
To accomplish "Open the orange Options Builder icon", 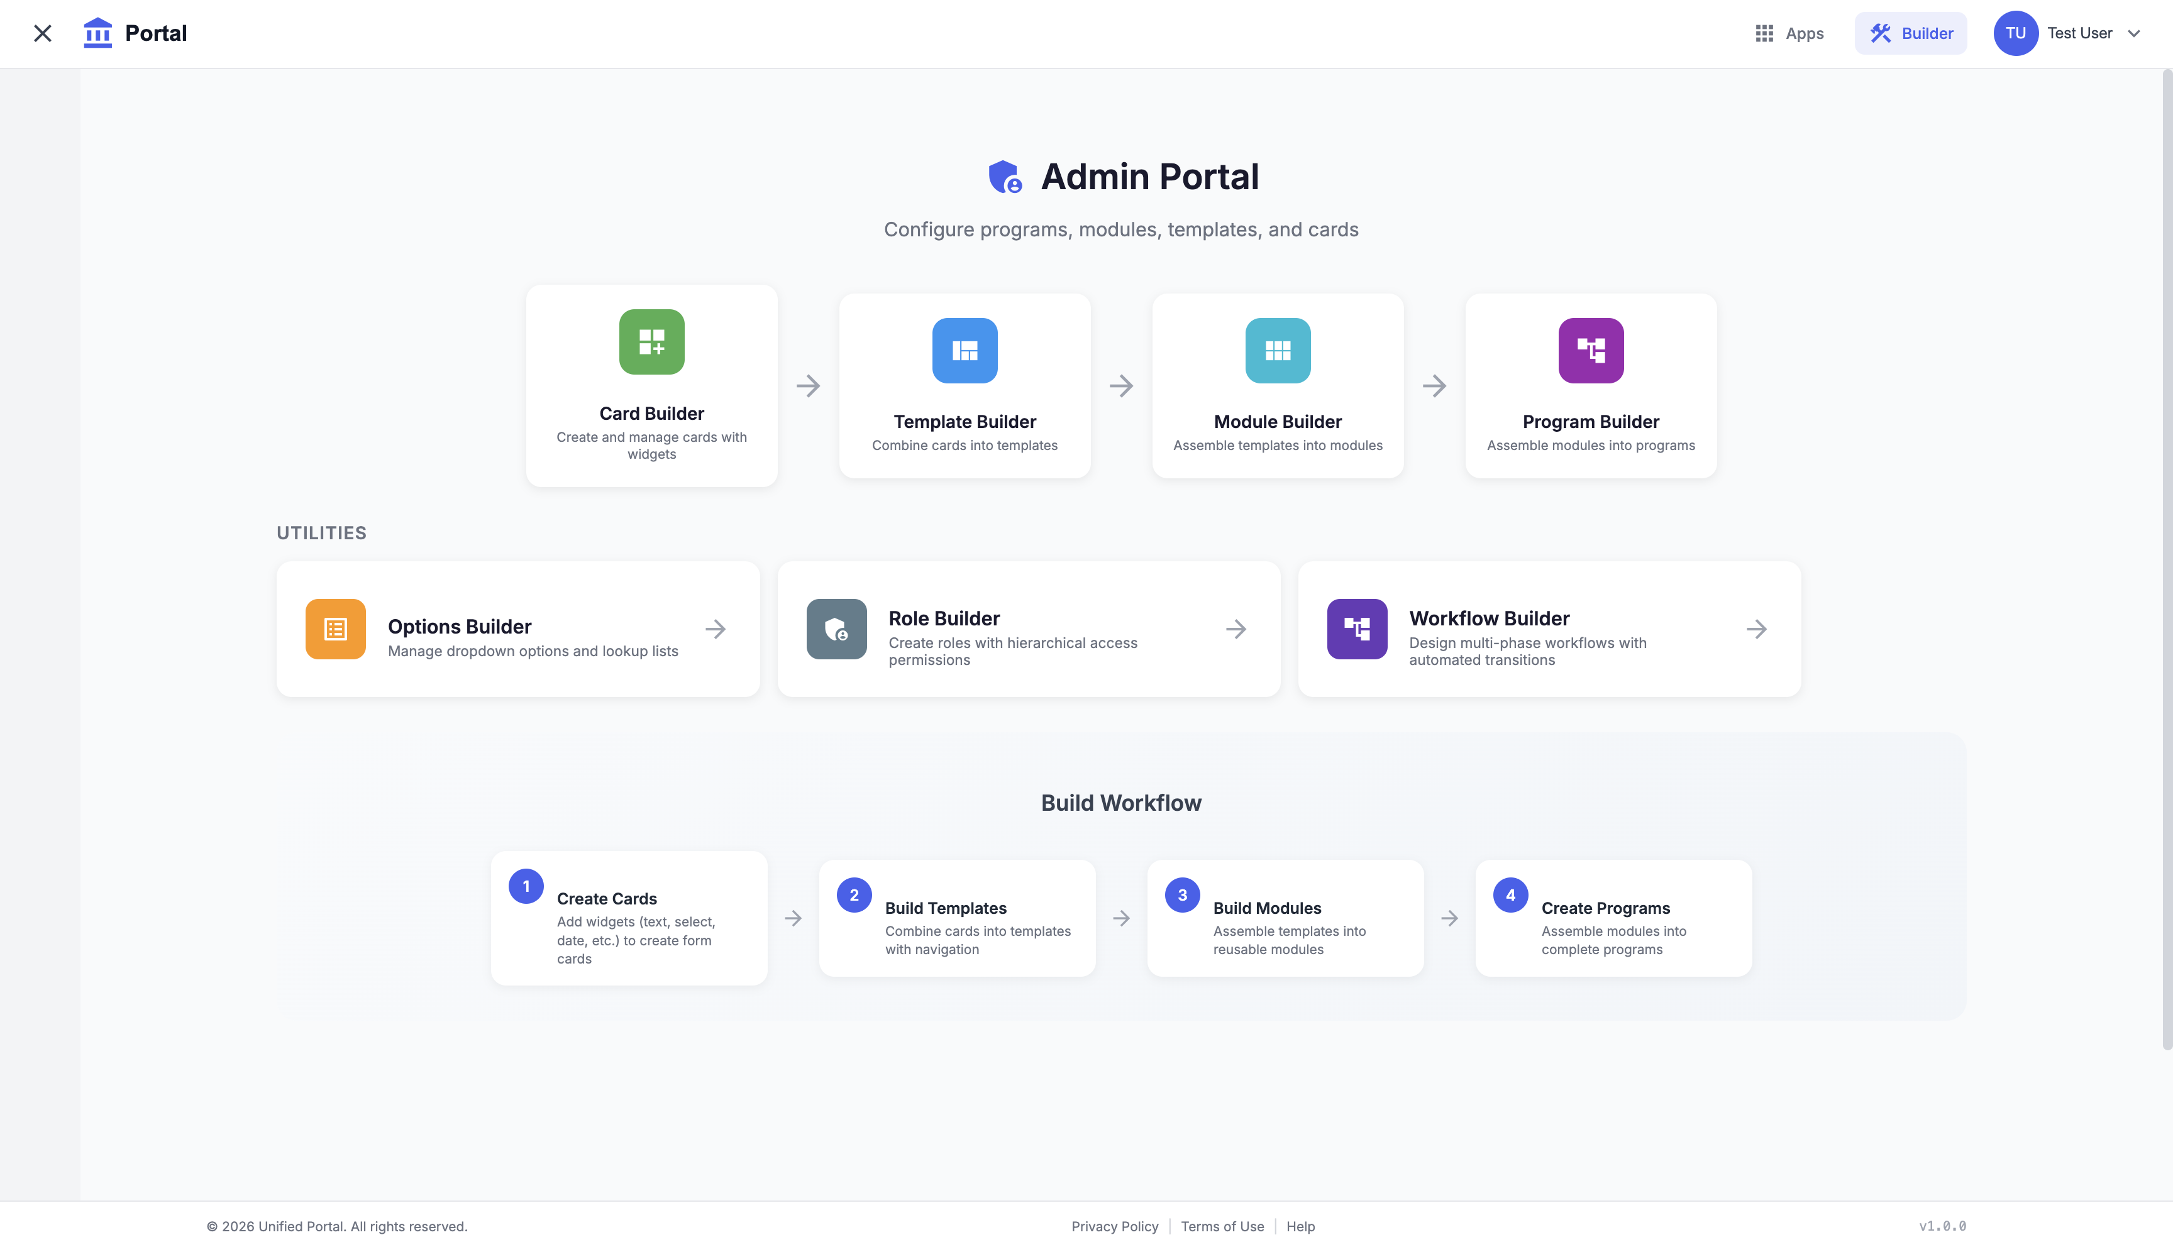I will [x=335, y=629].
